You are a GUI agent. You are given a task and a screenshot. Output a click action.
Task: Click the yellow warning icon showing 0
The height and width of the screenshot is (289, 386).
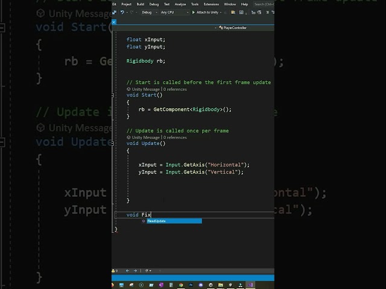pyautogui.click(x=115, y=271)
